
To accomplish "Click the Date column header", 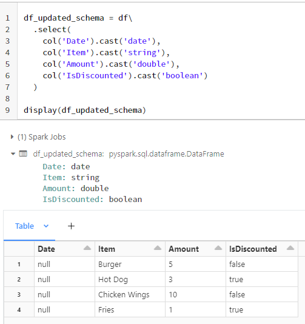I will [x=46, y=249].
